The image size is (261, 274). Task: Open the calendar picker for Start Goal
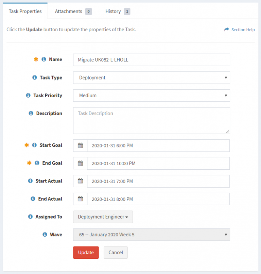[x=80, y=145]
